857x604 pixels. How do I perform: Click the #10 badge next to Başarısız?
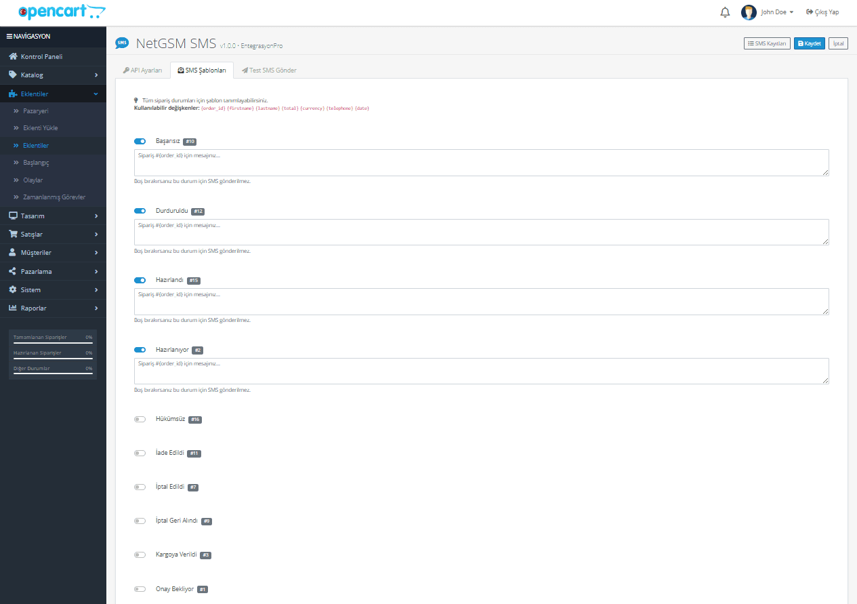[190, 142]
